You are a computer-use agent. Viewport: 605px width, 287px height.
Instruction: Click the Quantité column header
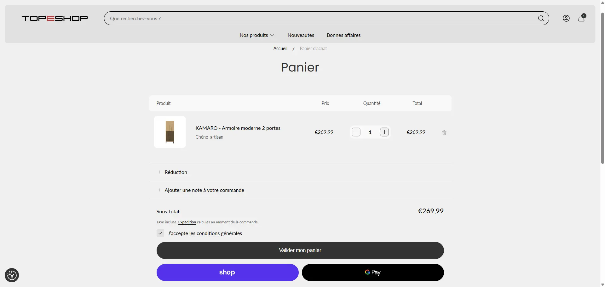tap(372, 103)
